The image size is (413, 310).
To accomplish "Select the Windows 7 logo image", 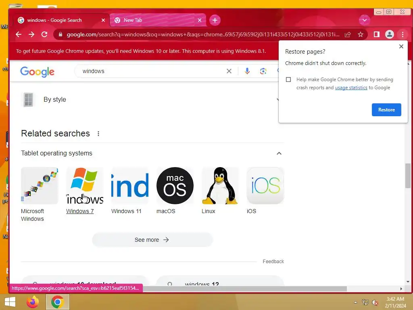I will coord(85,186).
